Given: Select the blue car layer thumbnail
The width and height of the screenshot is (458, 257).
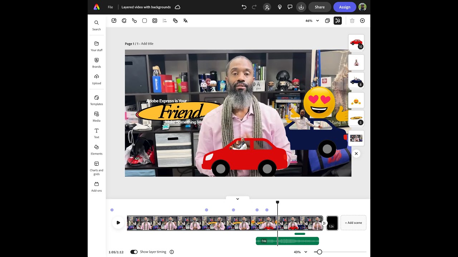Looking at the screenshot, I should point(356,81).
